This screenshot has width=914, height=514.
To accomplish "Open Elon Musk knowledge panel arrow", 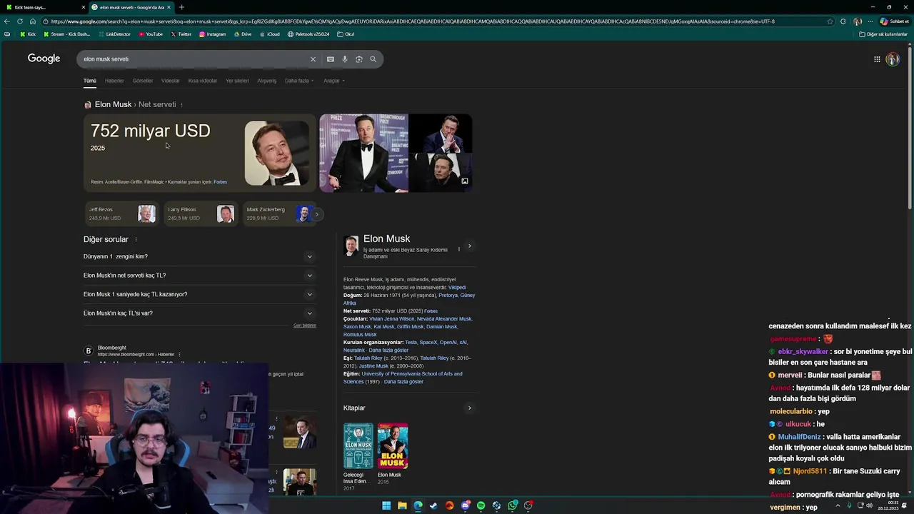I will click(469, 246).
